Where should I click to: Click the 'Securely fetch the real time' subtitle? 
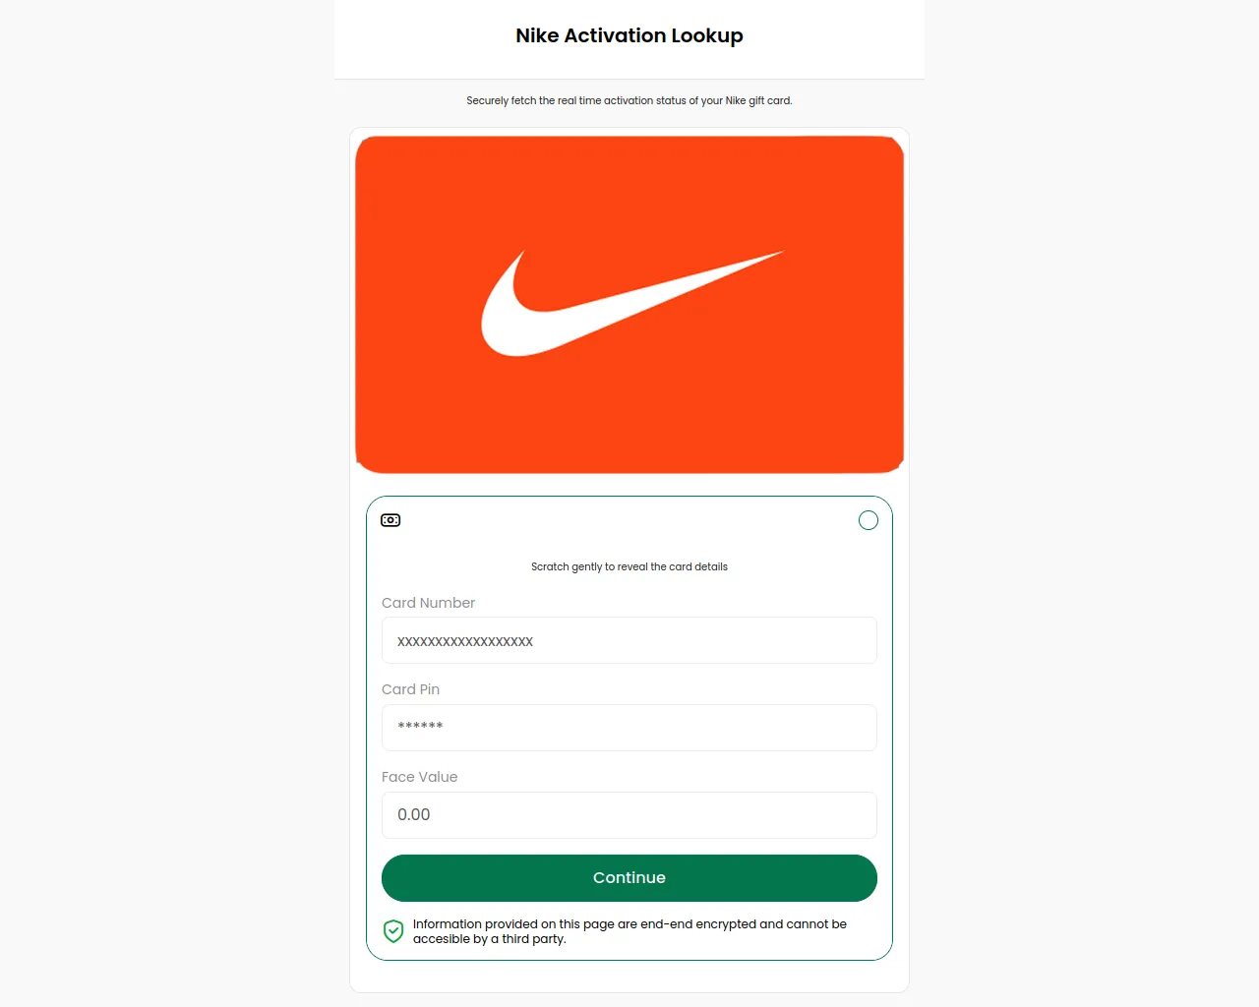tap(629, 100)
